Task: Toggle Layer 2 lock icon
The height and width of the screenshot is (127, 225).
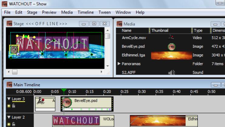Action: click(14, 124)
